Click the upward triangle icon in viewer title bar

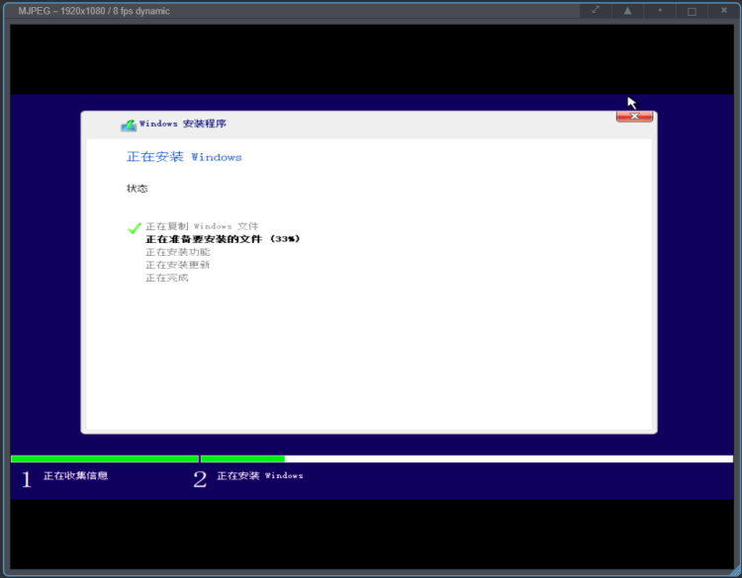pyautogui.click(x=627, y=11)
